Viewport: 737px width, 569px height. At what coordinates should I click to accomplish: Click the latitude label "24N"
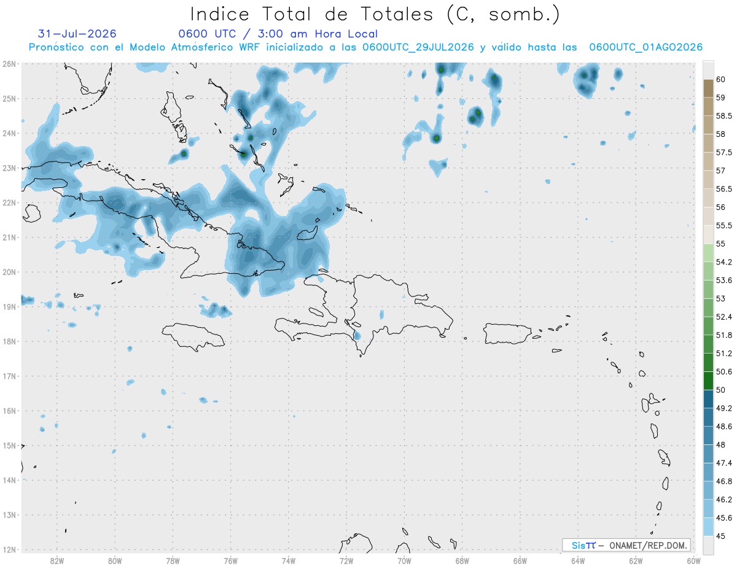(x=9, y=133)
